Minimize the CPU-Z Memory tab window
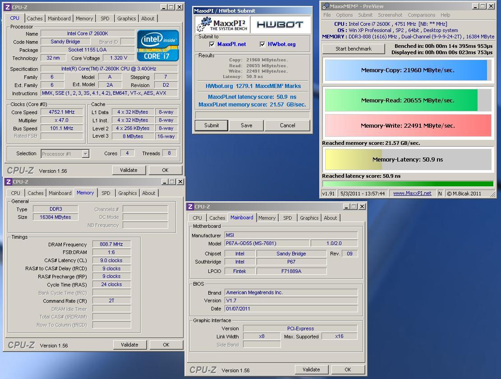501x379 pixels. [165, 182]
